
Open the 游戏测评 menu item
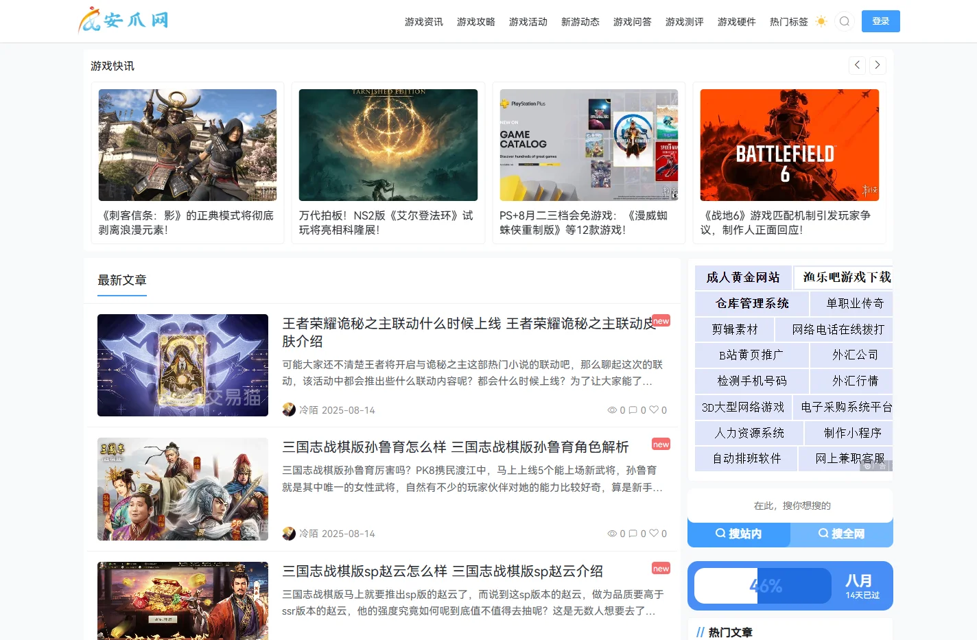coord(685,22)
